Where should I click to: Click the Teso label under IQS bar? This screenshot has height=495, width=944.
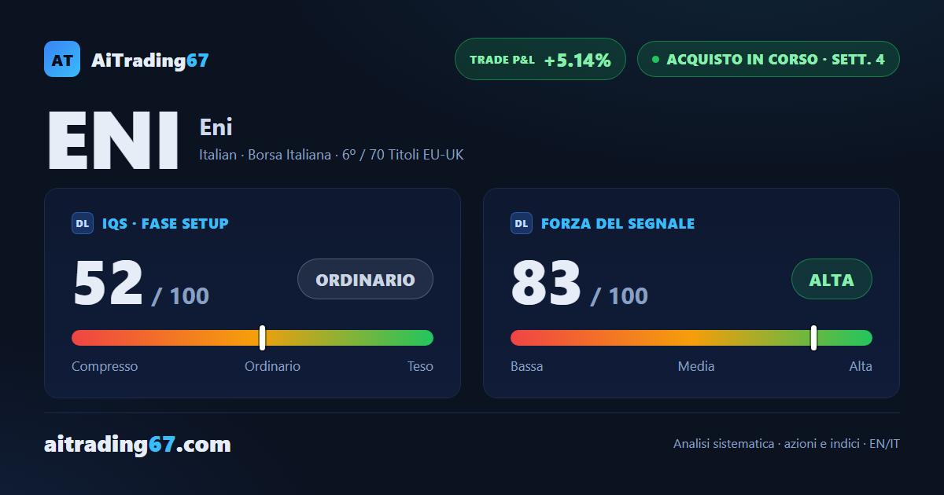[x=420, y=366]
